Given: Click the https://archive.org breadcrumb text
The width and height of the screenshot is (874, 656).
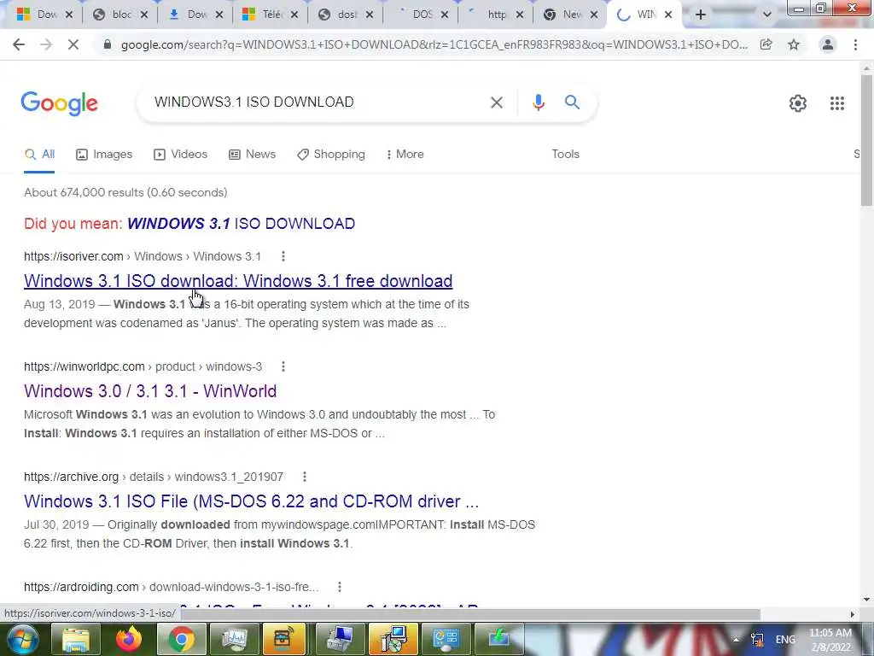Looking at the screenshot, I should [x=72, y=477].
